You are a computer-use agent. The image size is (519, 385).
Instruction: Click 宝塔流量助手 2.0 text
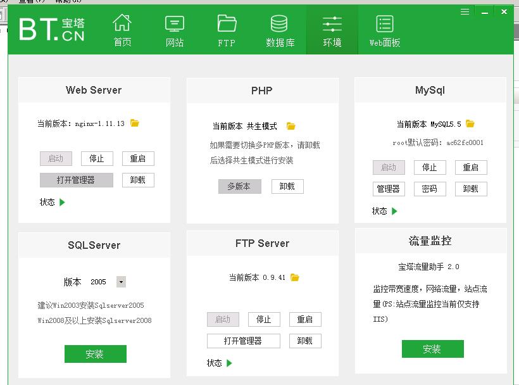[x=428, y=267]
